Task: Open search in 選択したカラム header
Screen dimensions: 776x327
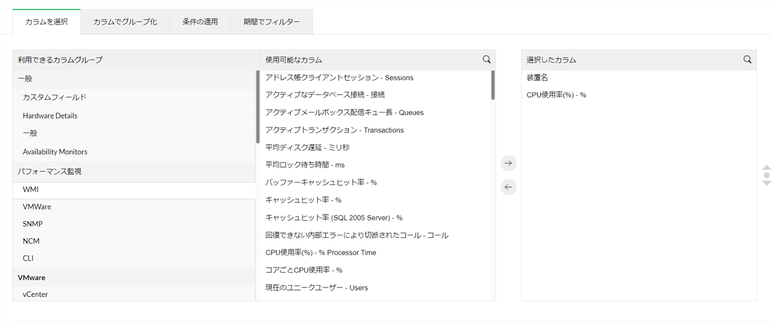Action: 747,59
